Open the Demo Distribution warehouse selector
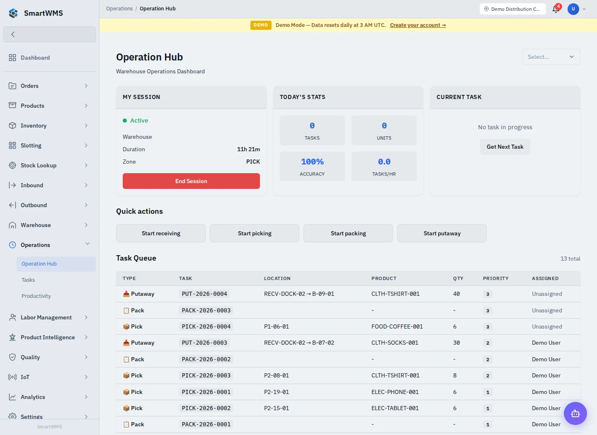597x435 pixels. pos(512,9)
